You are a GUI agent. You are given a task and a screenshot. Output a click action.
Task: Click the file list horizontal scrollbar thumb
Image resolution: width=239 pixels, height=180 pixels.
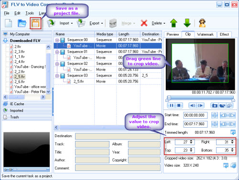coord(16,97)
